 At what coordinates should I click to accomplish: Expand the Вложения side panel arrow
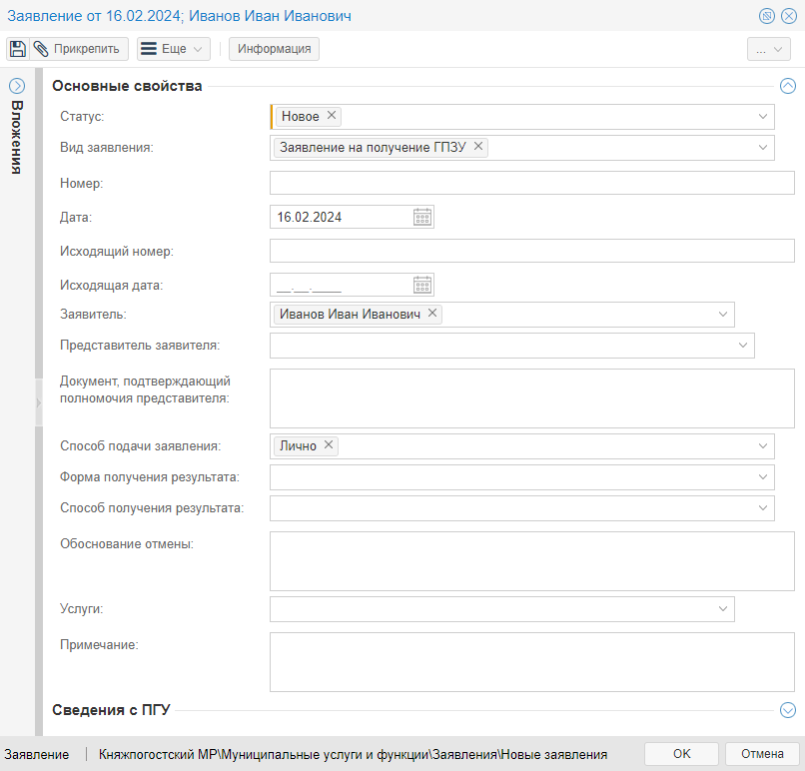point(17,86)
